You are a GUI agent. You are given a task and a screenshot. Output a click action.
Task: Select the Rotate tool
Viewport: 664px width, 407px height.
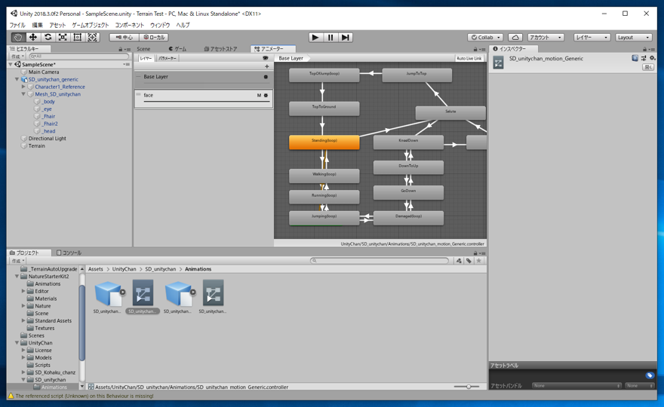tap(48, 37)
